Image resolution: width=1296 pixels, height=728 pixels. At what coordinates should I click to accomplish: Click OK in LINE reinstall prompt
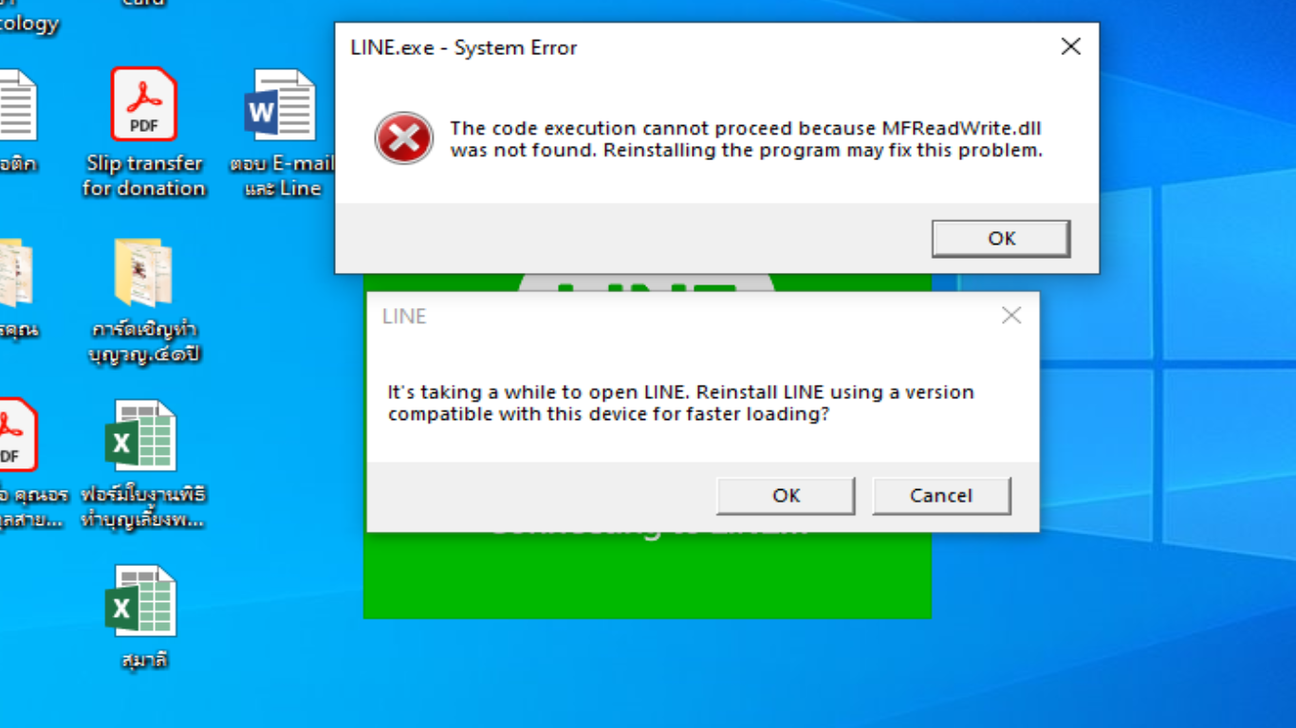[786, 496]
